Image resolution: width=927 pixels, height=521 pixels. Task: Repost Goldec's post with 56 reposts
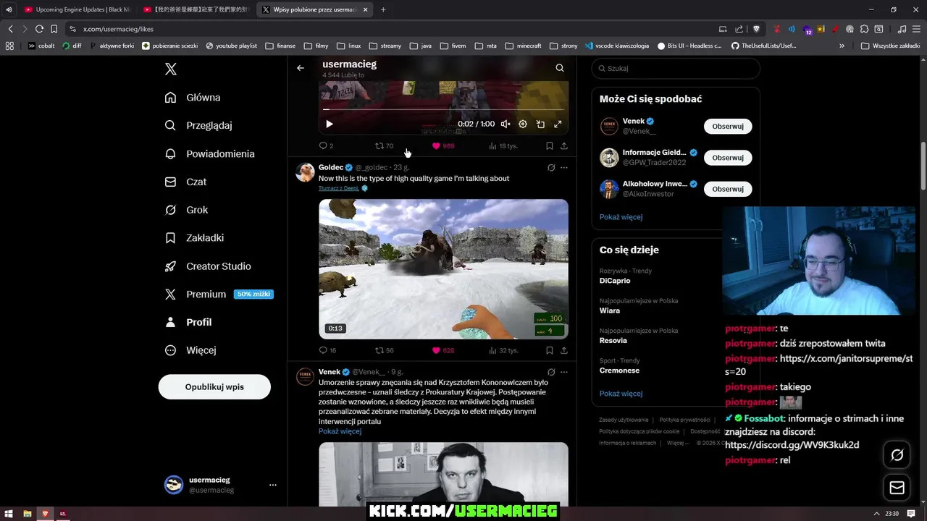point(384,350)
